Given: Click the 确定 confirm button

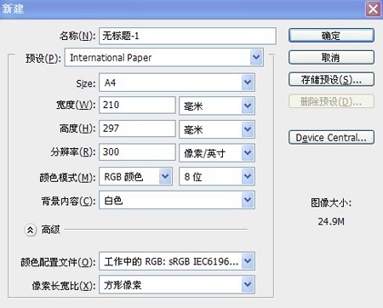Looking at the screenshot, I should coord(331,36).
